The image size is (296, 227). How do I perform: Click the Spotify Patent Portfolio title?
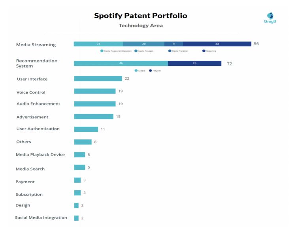click(x=141, y=16)
